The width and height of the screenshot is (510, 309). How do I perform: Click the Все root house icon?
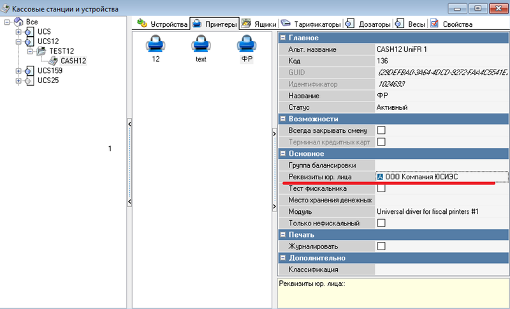pyautogui.click(x=18, y=22)
